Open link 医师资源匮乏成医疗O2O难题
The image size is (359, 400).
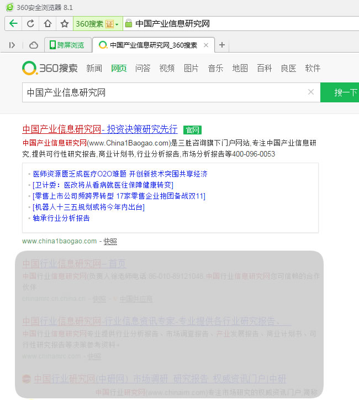pyautogui.click(x=120, y=174)
